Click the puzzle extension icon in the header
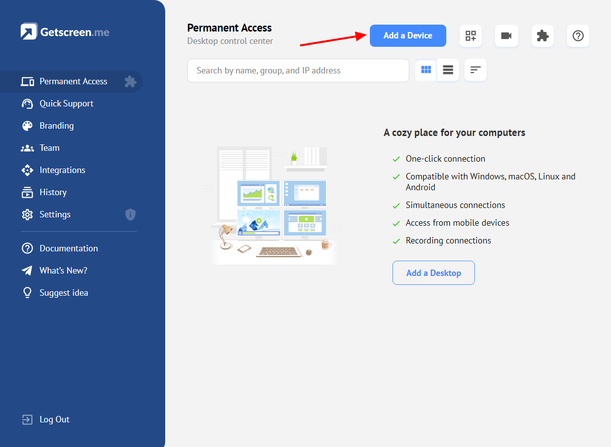The height and width of the screenshot is (447, 611). [x=542, y=35]
